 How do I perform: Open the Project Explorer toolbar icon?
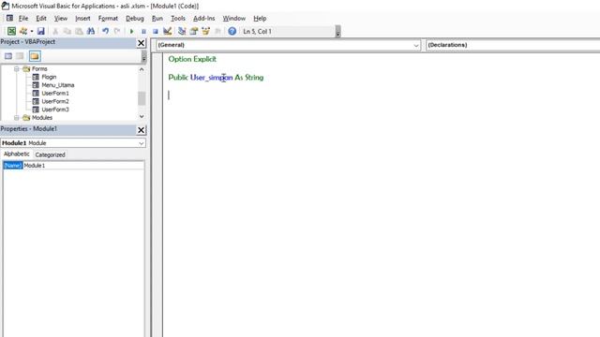[182, 31]
